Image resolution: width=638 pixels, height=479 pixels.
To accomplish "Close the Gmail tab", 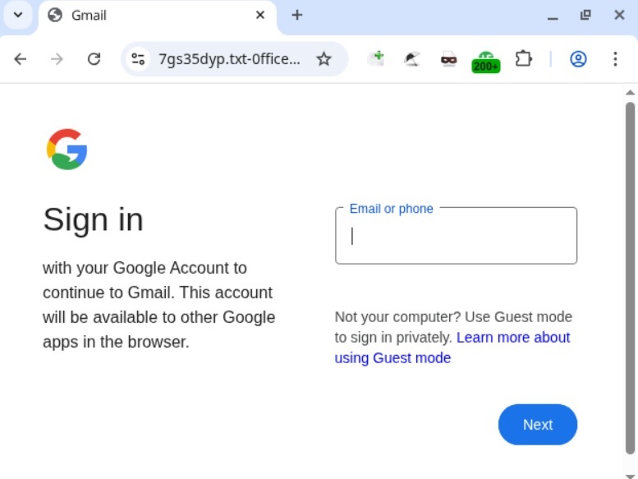I will 260,15.
